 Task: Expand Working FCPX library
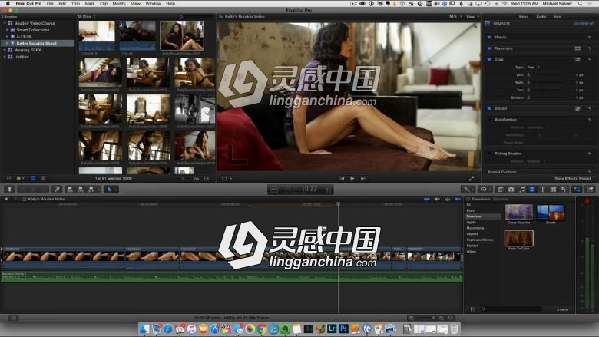pyautogui.click(x=5, y=50)
